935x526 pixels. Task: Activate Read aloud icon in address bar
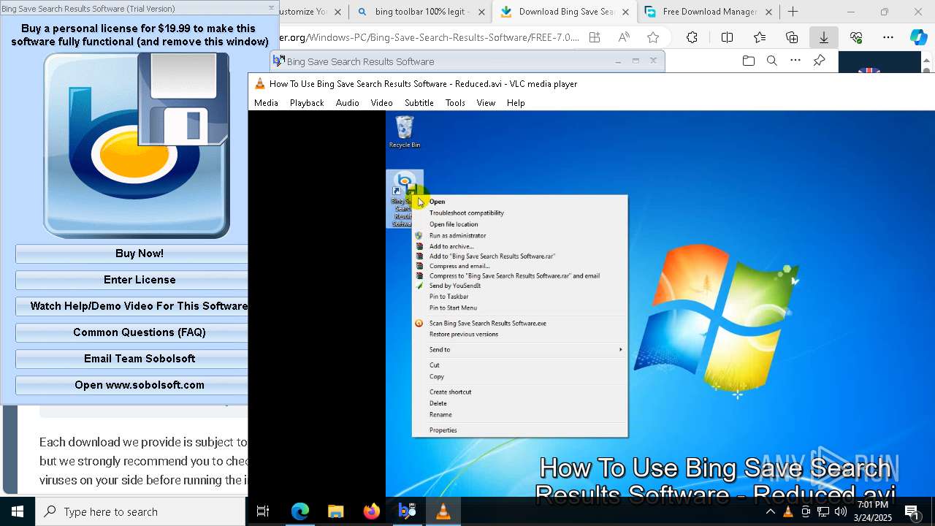[624, 37]
